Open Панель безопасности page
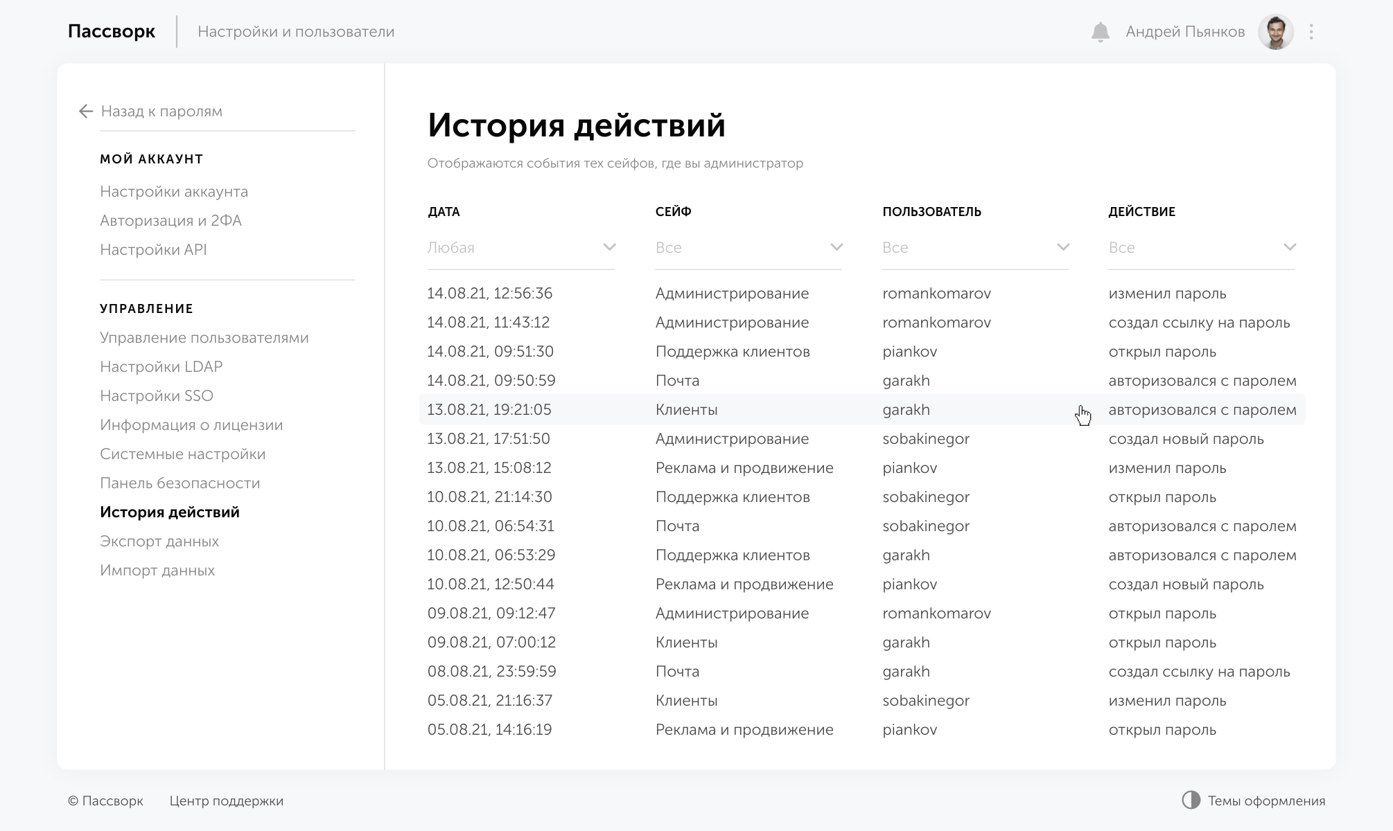The image size is (1393, 831). point(180,483)
